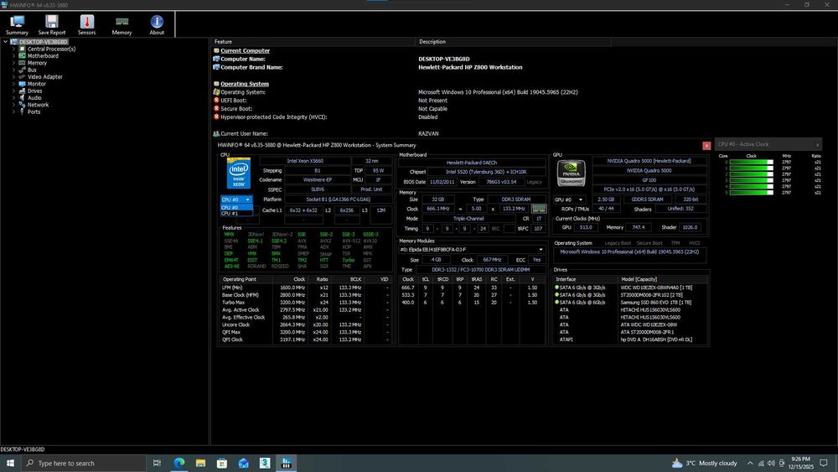Click the Interface column header in Drives

586,279
